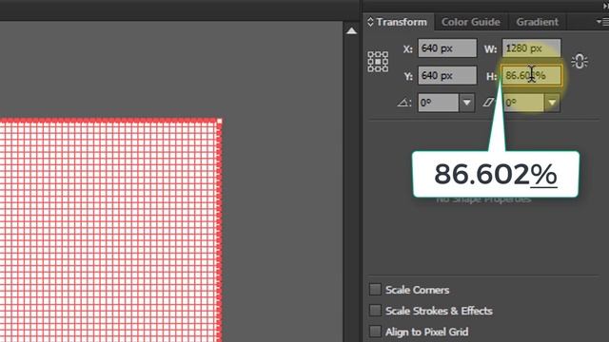Screen dimensions: 609x342
Task: Click the red grid artwork on canvas
Action: 110,231
